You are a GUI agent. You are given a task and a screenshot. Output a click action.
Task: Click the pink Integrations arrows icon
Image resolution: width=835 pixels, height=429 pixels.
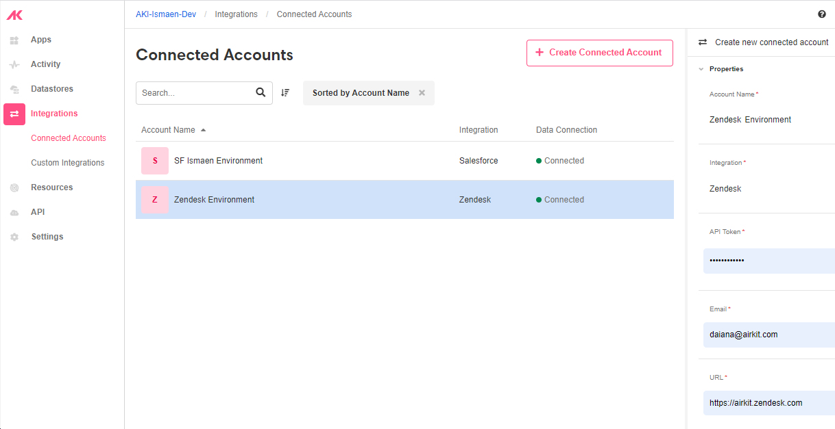tap(14, 114)
